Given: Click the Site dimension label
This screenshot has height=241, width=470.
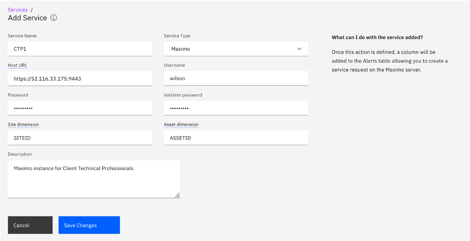Looking at the screenshot, I should pos(23,124).
